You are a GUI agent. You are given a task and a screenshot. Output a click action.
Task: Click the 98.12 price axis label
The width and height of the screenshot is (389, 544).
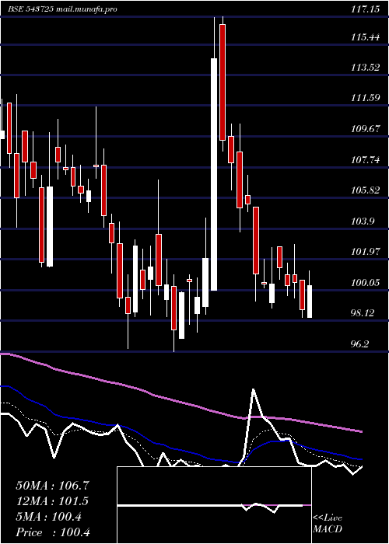pos(363,313)
